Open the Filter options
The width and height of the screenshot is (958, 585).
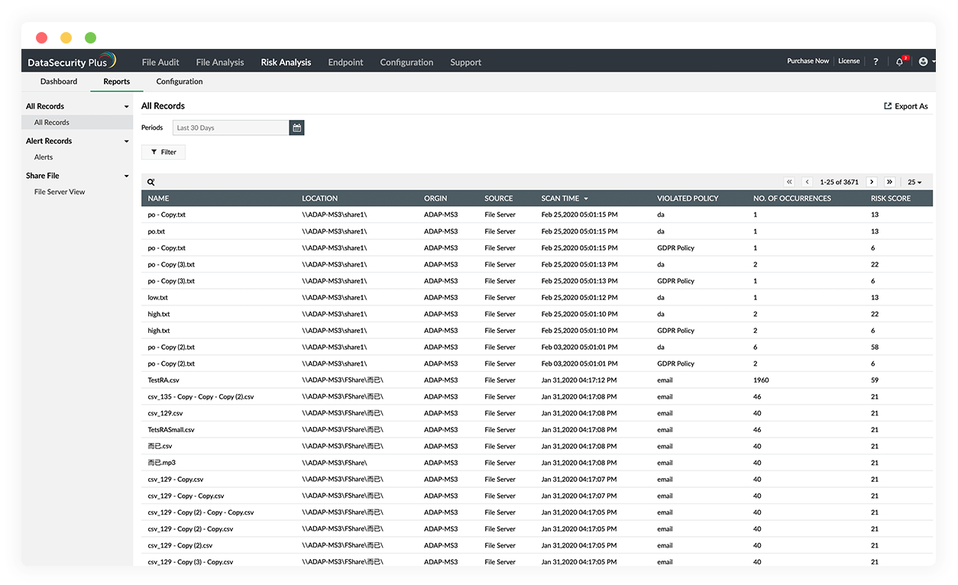(x=163, y=152)
